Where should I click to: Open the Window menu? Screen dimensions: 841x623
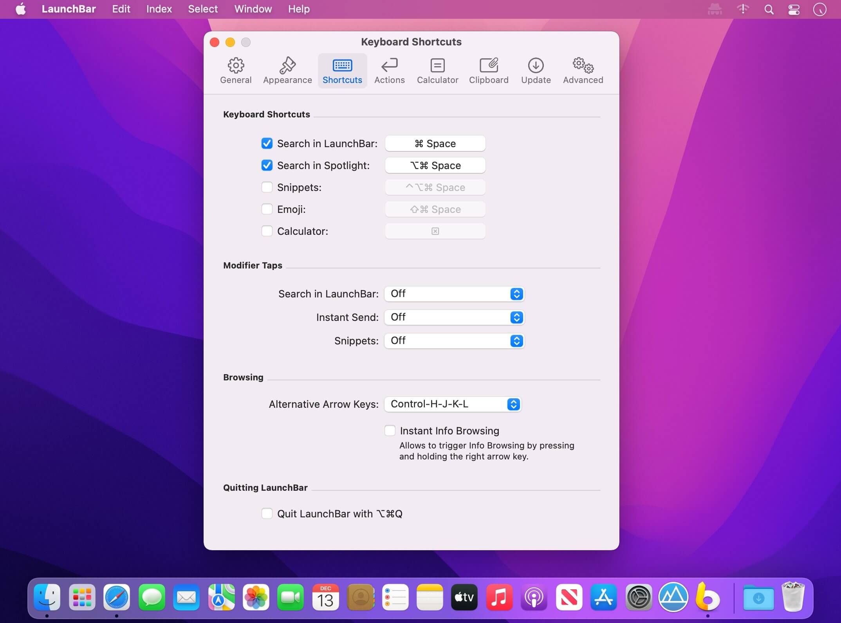coord(253,9)
